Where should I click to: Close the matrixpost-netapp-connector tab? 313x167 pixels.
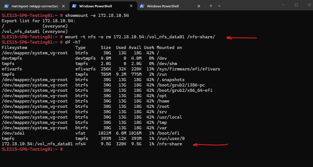[x=64, y=6]
